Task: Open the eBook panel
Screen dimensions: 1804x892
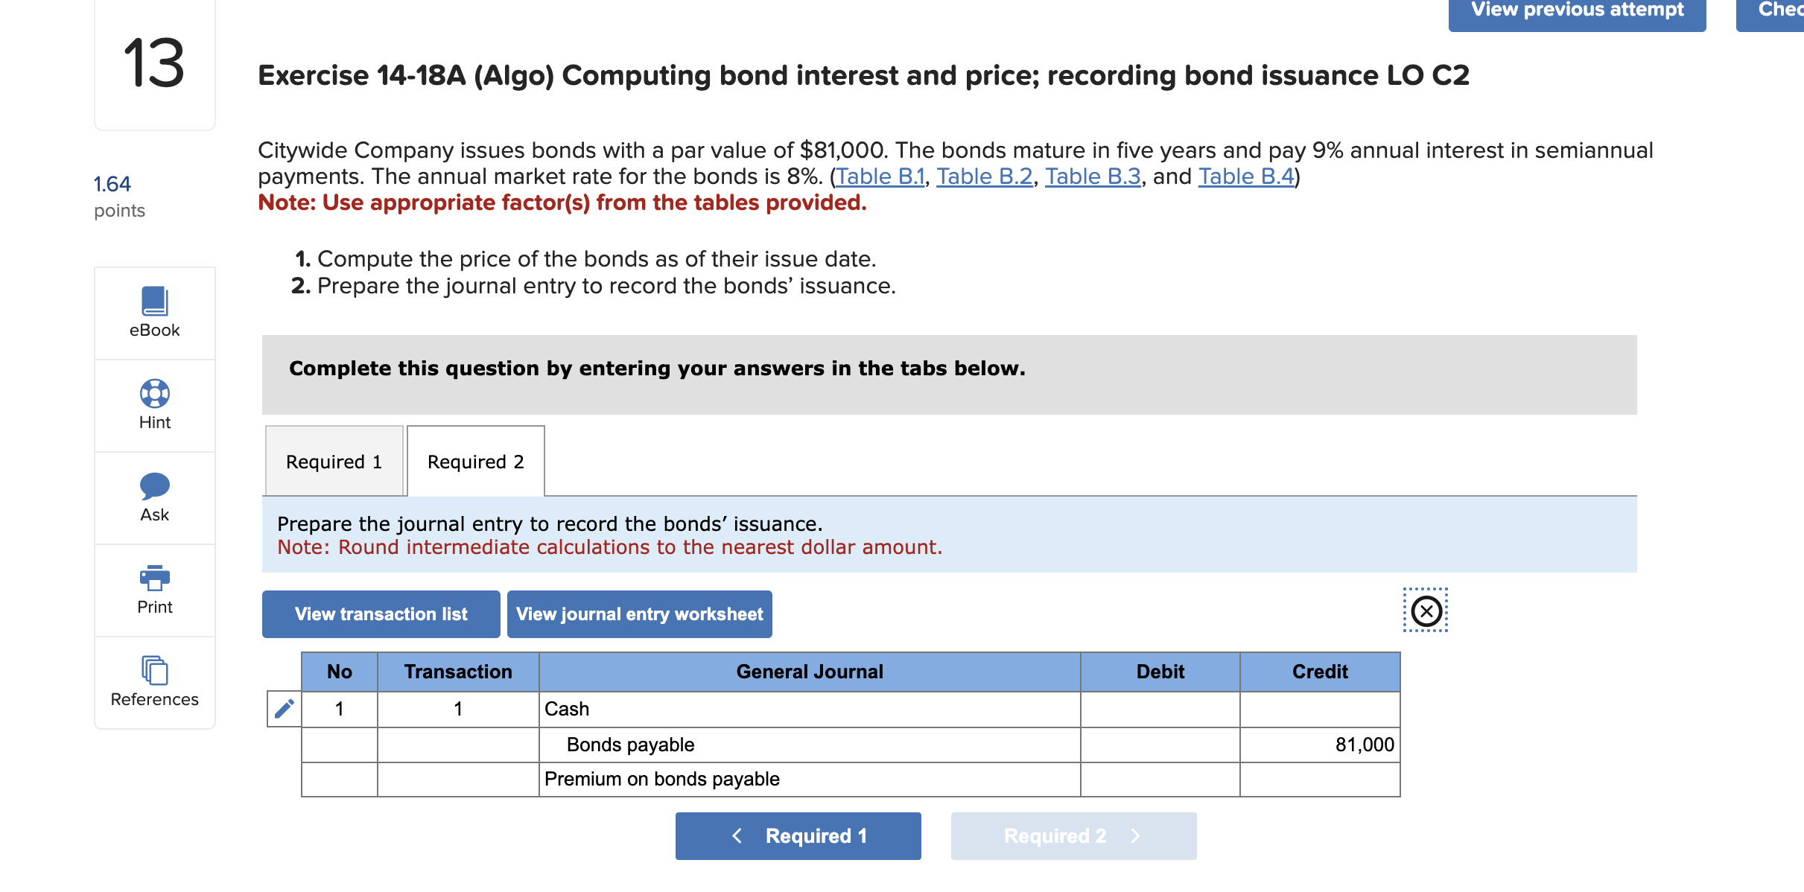Action: point(153,313)
